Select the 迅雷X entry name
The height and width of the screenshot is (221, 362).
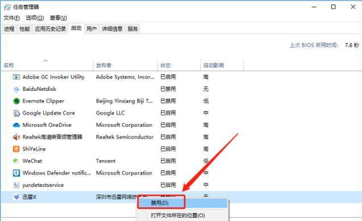30,197
